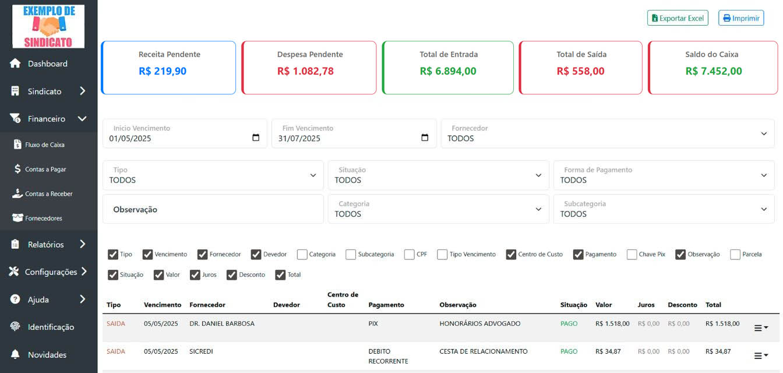The width and height of the screenshot is (783, 373).
Task: Open the Forma de Pagamento dropdown
Action: point(664,175)
